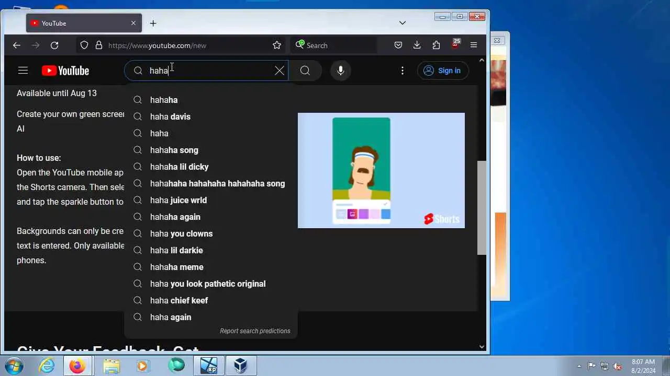Click the YouTube search magnifier button
Screen dimensions: 670x376
click(x=305, y=70)
